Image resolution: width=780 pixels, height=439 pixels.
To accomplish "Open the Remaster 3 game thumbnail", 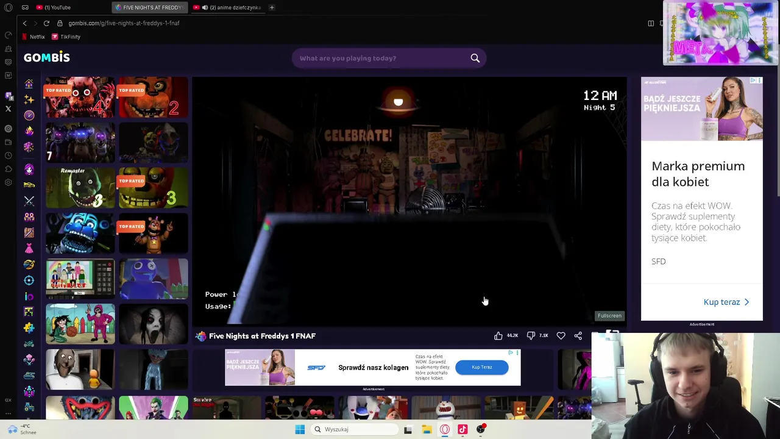I will pos(80,188).
